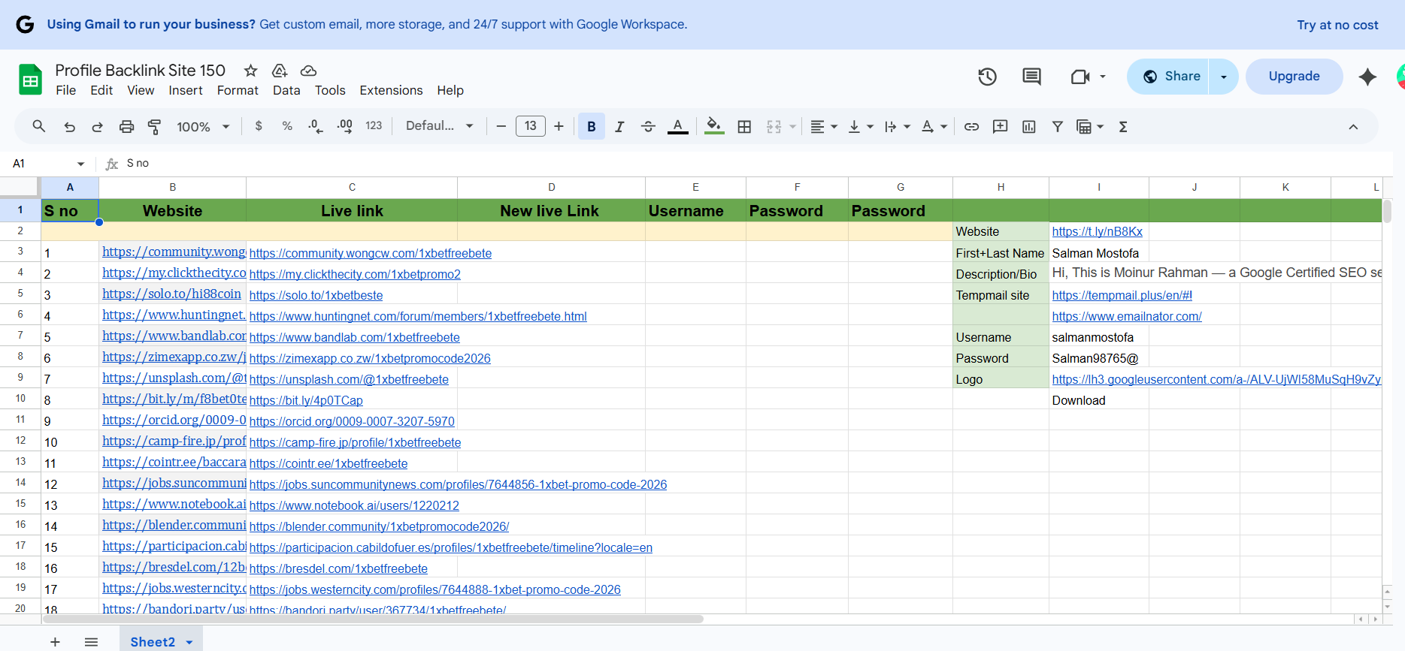The height and width of the screenshot is (651, 1405).
Task: Click the horizontal scrollbar thumb
Action: [x=373, y=619]
